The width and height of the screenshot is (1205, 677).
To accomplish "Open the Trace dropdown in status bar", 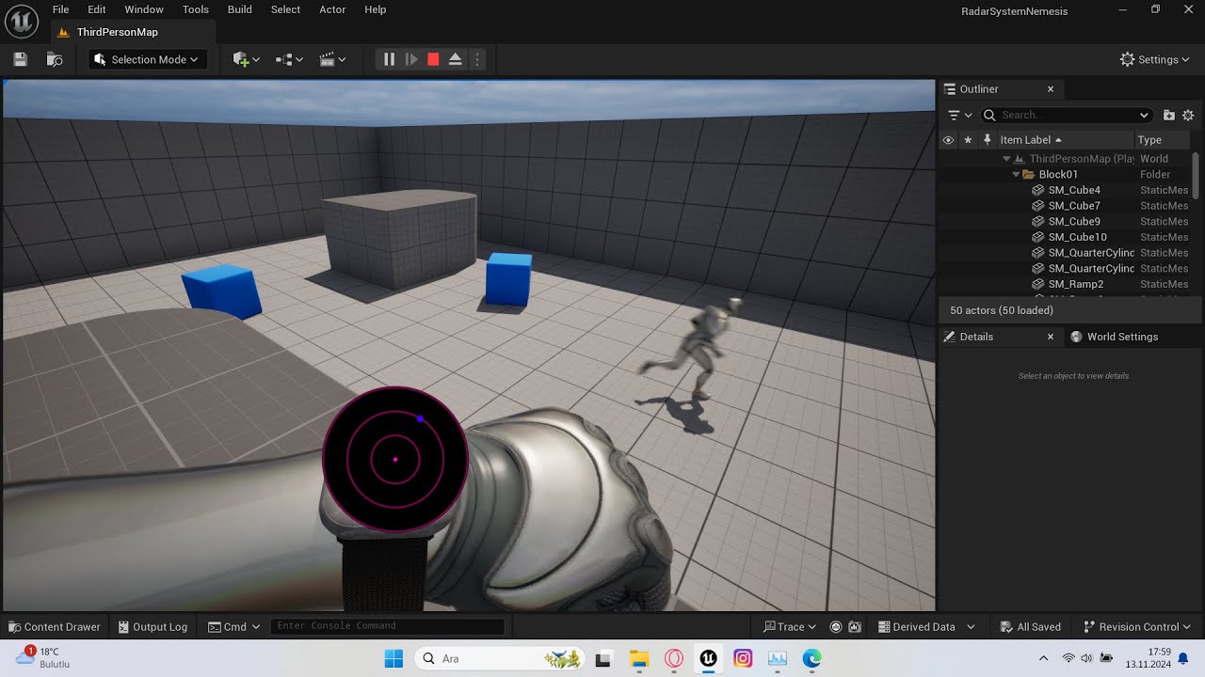I will 790,627.
